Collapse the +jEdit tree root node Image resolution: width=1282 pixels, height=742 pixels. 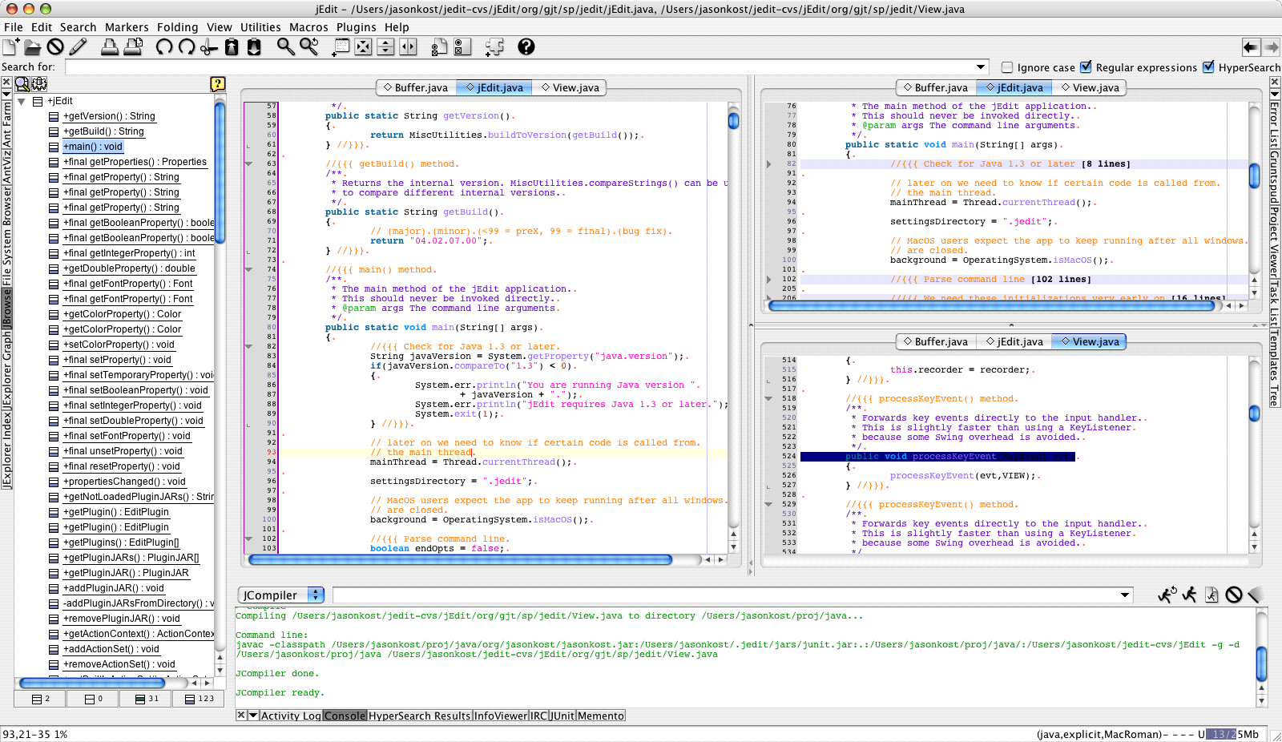tap(20, 102)
